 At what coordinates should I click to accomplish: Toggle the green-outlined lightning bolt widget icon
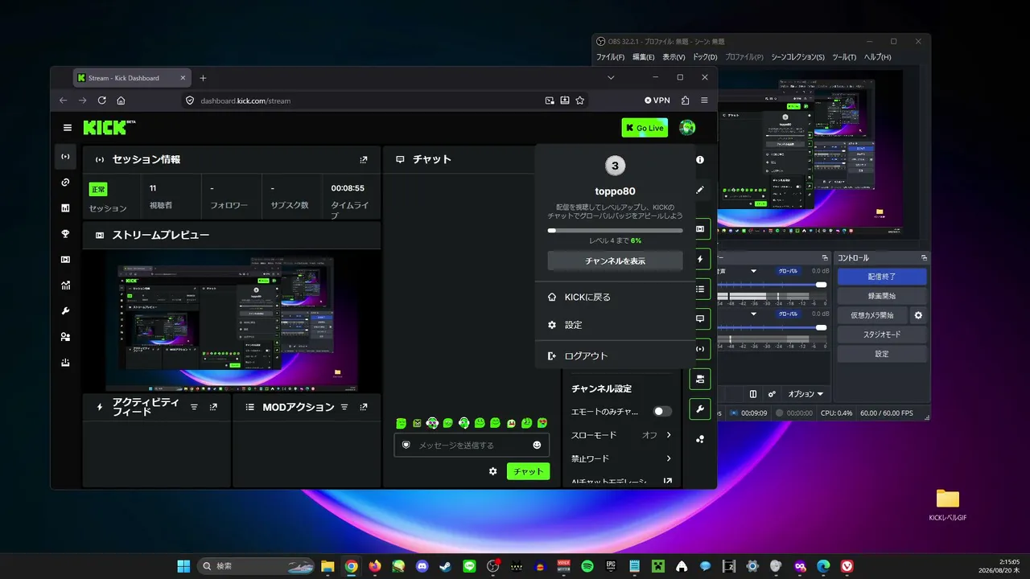point(700,260)
